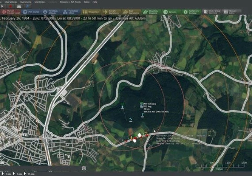252x176 pixels.
Task: Open the Map Settings menu
Action: [11, 2]
